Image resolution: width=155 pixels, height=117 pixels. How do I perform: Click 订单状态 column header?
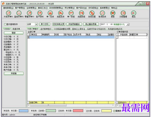(35, 35)
